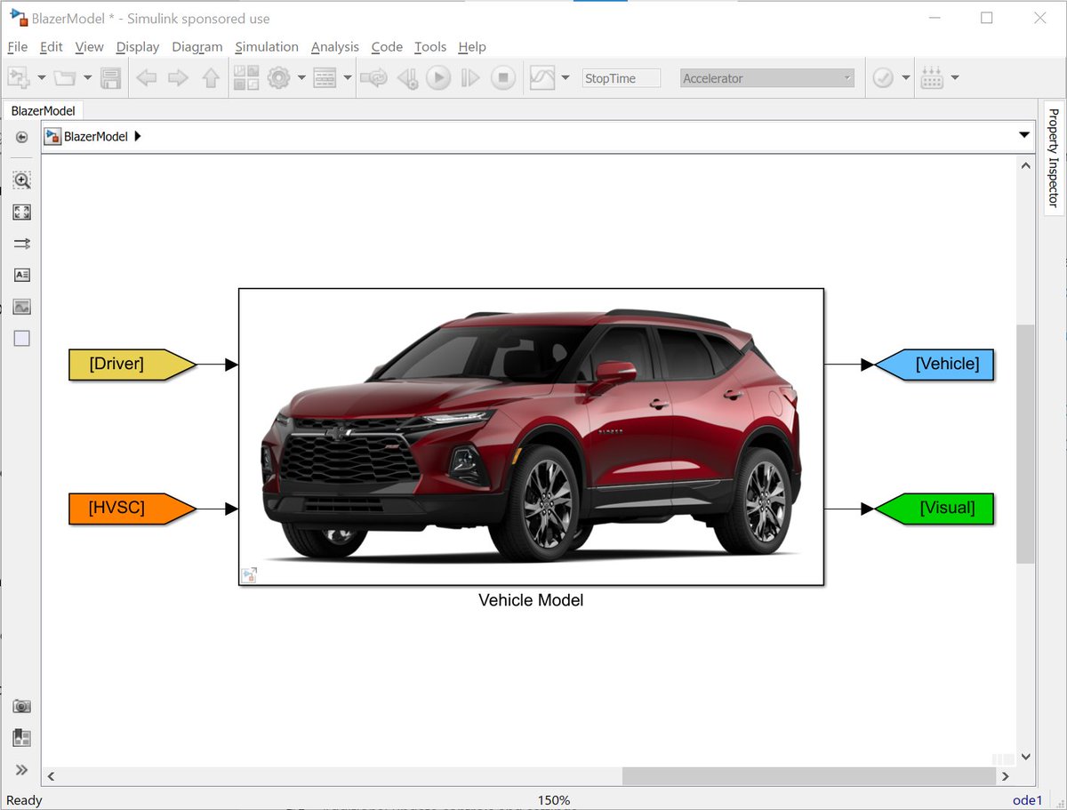Open the Tools menu
The image size is (1067, 810).
pos(430,46)
